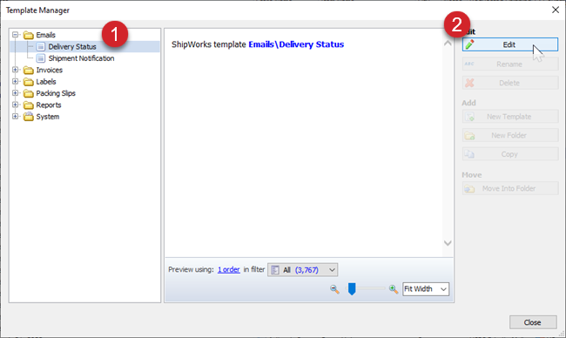The image size is (566, 338).
Task: Click the Move Into Folder button
Action: click(510, 188)
